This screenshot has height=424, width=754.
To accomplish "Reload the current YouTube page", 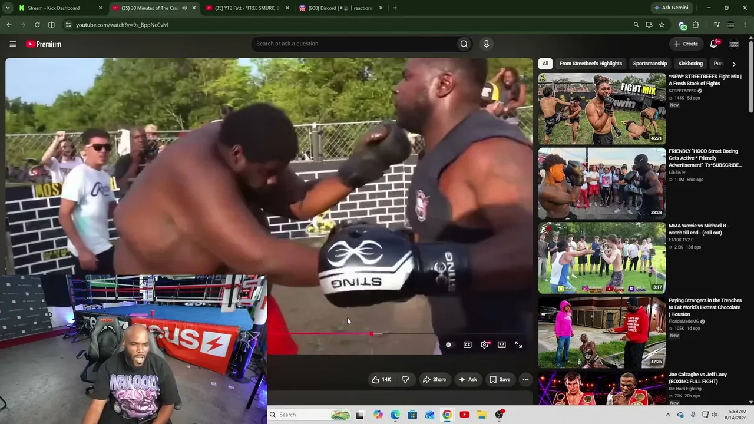I will 37,25.
